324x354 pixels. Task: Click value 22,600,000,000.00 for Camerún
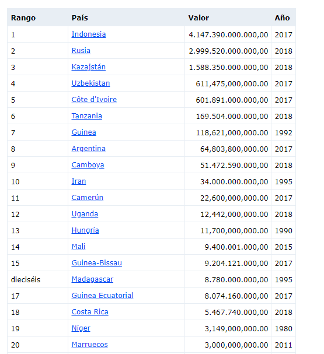(x=234, y=198)
